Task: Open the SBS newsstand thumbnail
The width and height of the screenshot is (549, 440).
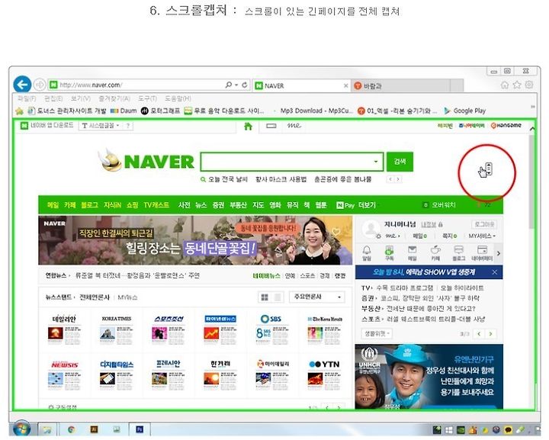Action: (272, 329)
